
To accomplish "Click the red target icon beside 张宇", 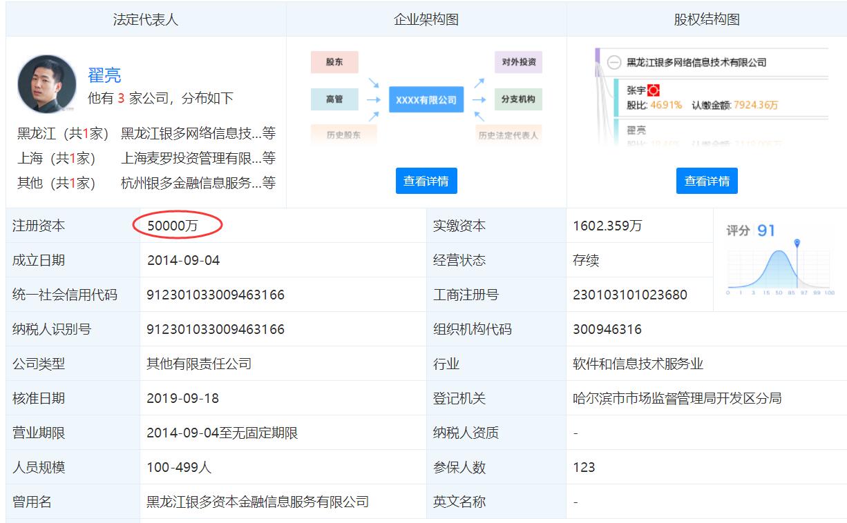I will tap(654, 90).
